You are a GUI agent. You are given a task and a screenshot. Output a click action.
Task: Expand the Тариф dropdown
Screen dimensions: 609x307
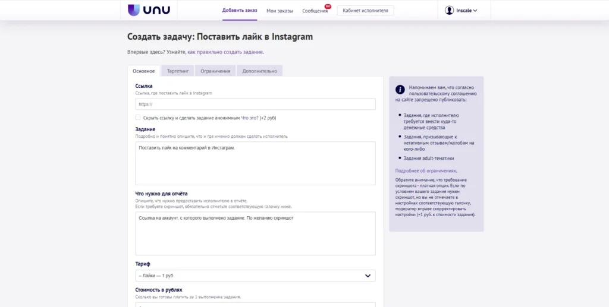coord(255,276)
